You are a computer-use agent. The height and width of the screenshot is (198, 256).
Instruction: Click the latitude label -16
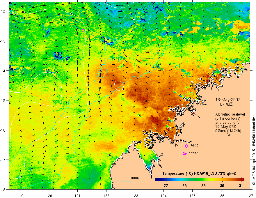pos(3,130)
